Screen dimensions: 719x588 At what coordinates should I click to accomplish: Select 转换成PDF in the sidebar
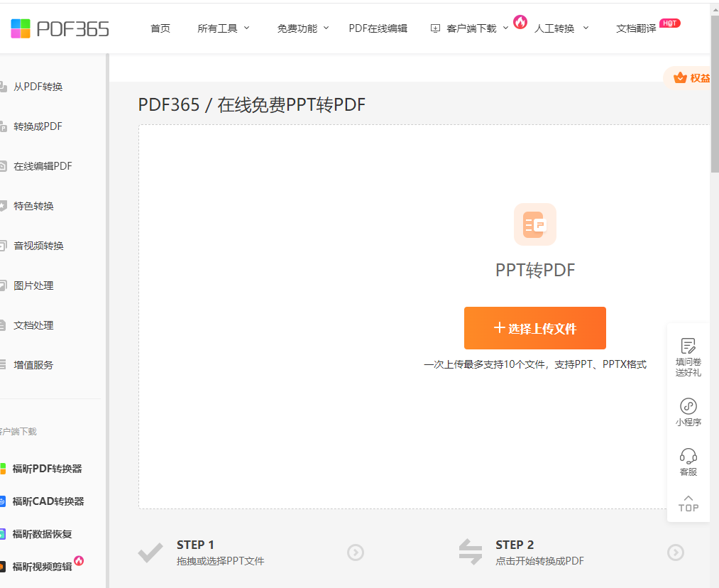(x=38, y=126)
